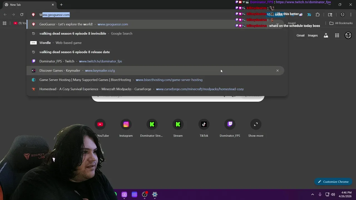The height and width of the screenshot is (200, 356).
Task: Close the New Tab tab
Action: click(x=53, y=5)
